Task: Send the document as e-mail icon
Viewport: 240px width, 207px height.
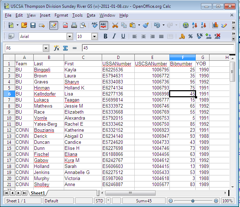Action: point(41,25)
